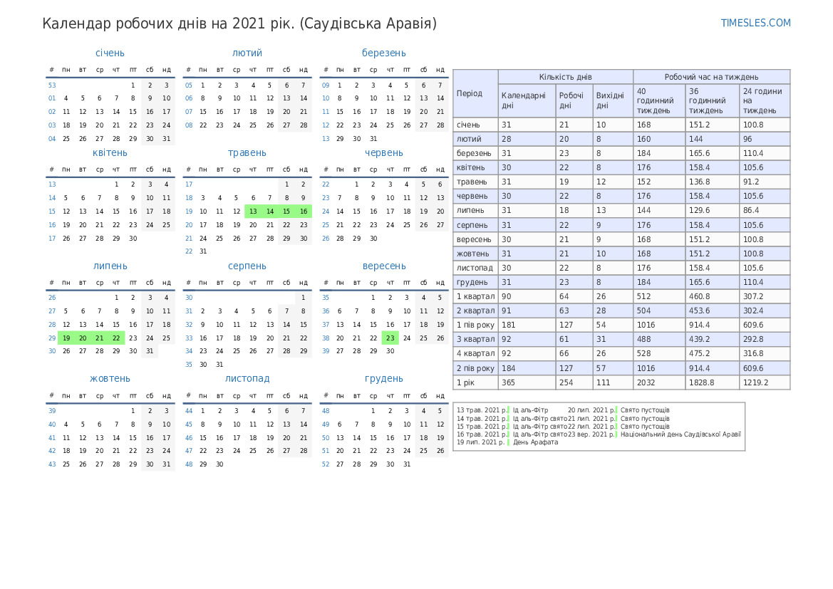Click highlighted July 21 in the липень calendar
Screen dimensions: 833x589
coord(99,338)
